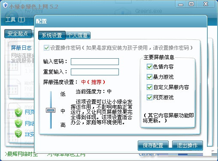Click the 退出操作 button
This screenshot has height=161, width=218.
tap(187, 146)
